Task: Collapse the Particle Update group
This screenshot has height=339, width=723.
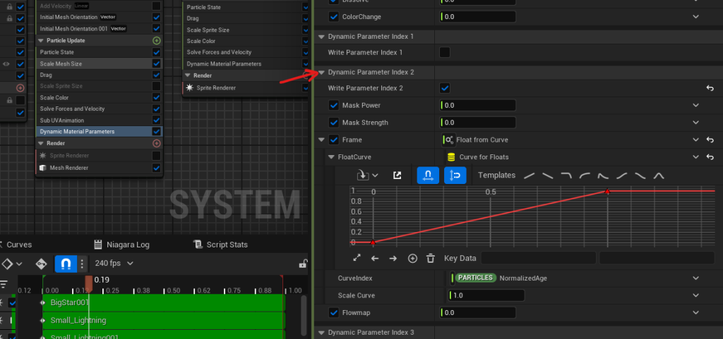Action: tap(40, 40)
